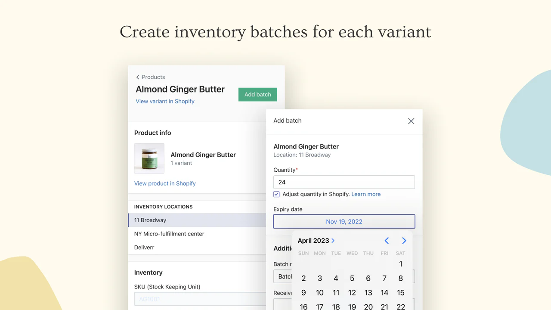Close the Add batch dialog

coord(411,121)
